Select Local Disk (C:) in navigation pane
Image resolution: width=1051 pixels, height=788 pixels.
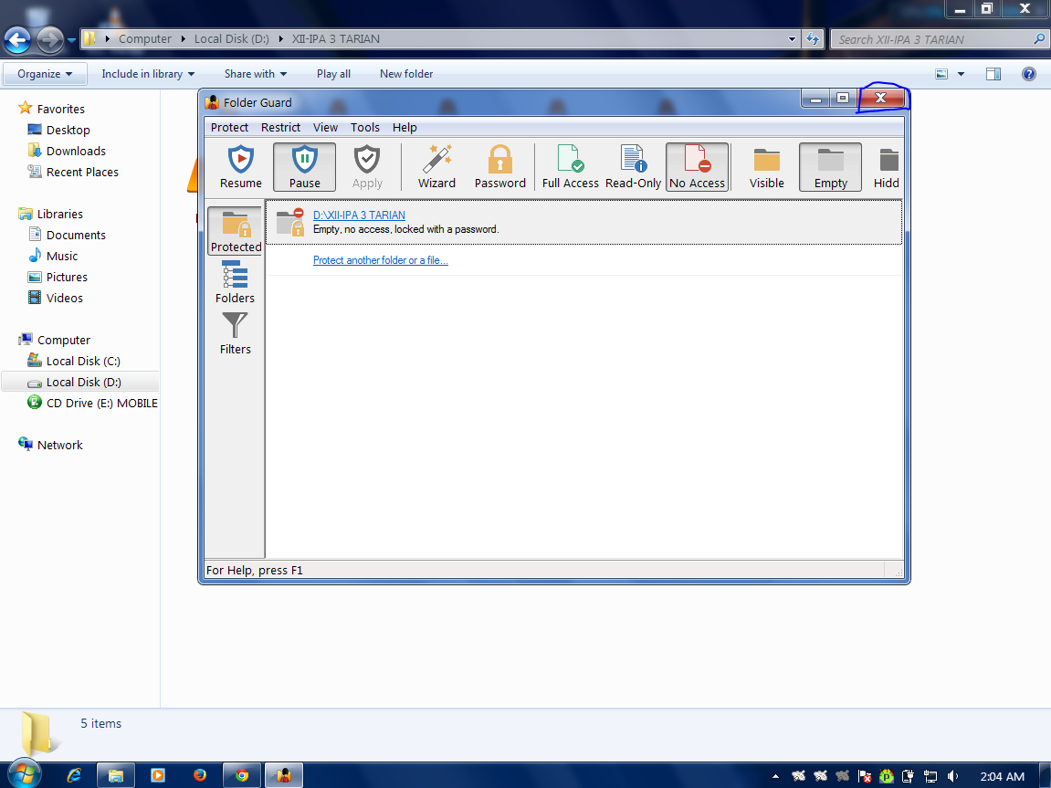(82, 362)
